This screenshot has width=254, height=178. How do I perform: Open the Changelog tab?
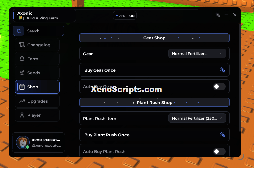coord(37,45)
